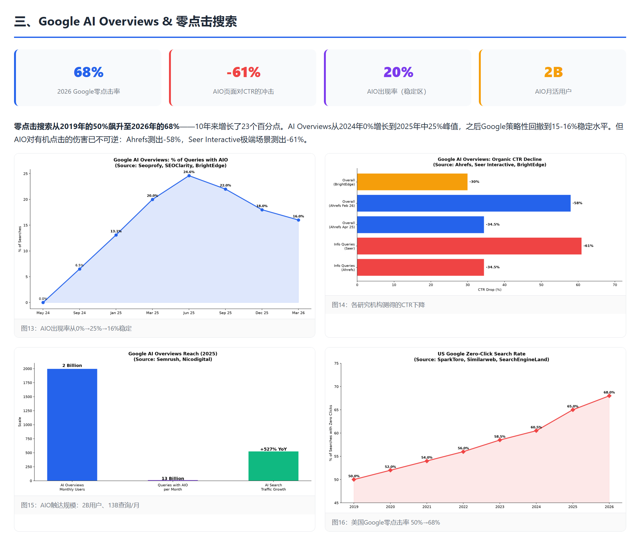Click the "AIO页面对CTR的冲击" card label
Image resolution: width=637 pixels, height=537 pixels.
click(244, 92)
